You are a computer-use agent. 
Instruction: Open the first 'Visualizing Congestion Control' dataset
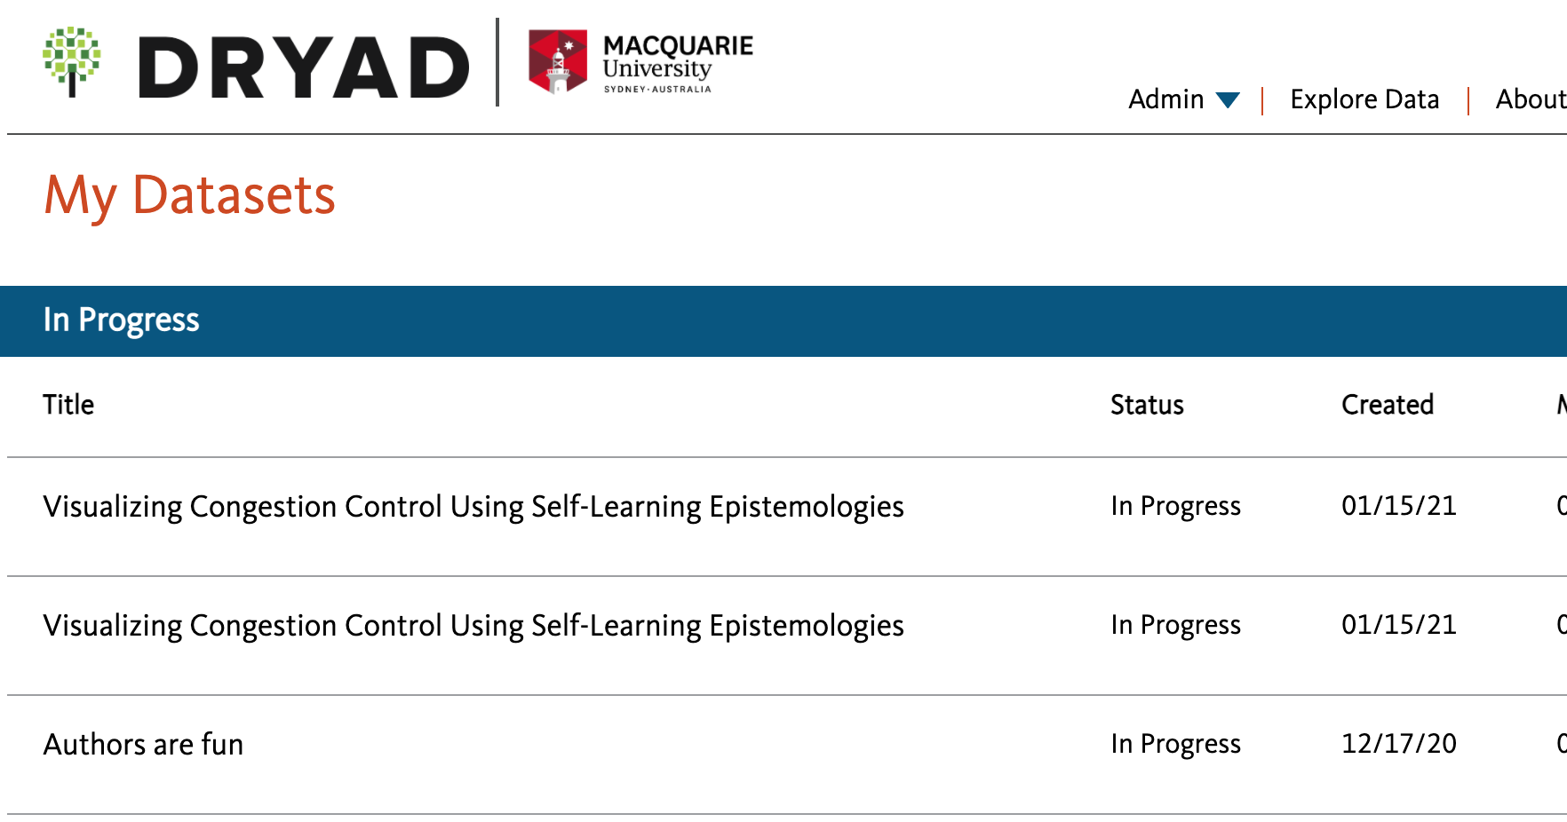click(x=473, y=506)
